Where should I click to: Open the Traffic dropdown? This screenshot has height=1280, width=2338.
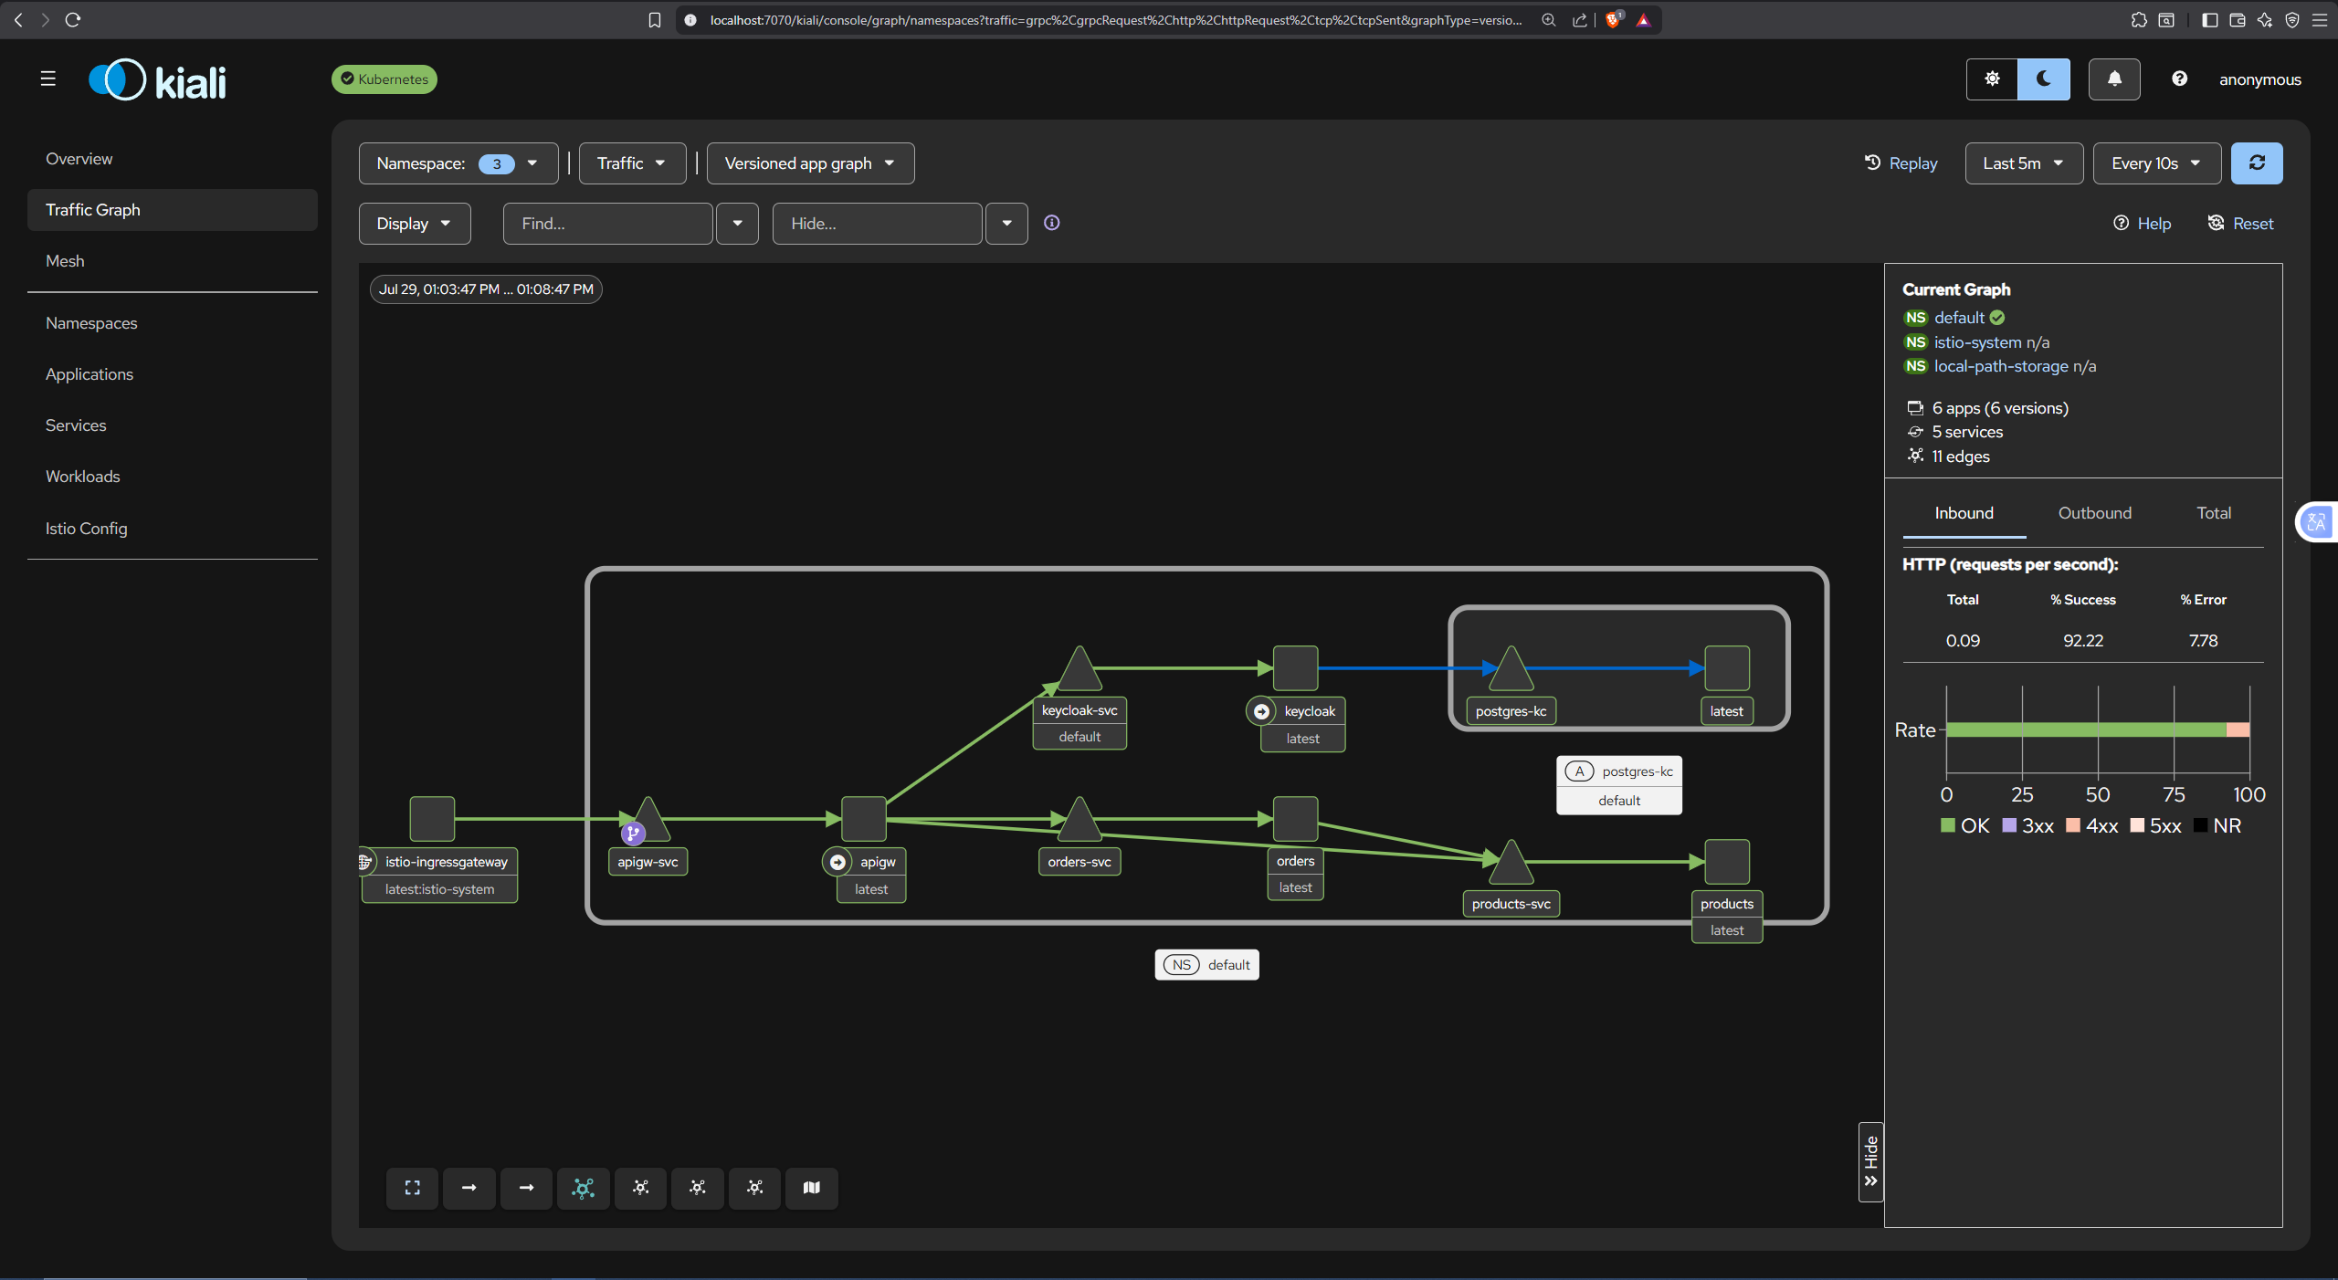(632, 163)
